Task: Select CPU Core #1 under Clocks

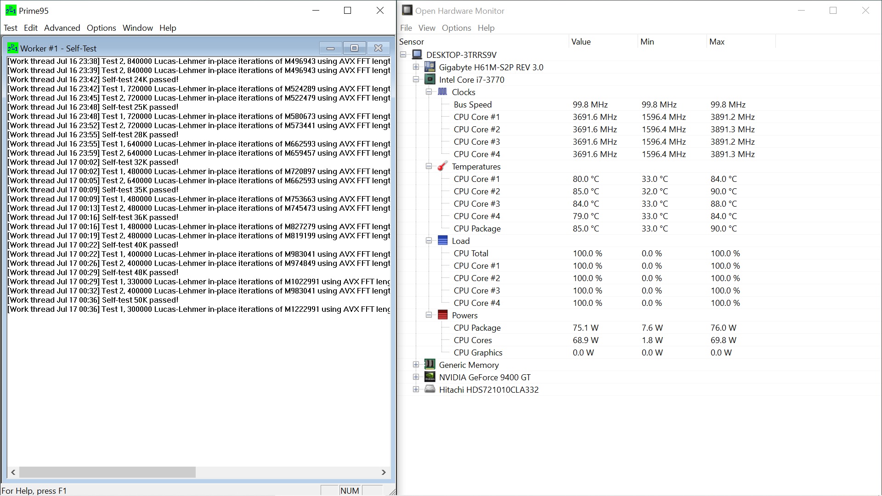Action: (x=477, y=117)
